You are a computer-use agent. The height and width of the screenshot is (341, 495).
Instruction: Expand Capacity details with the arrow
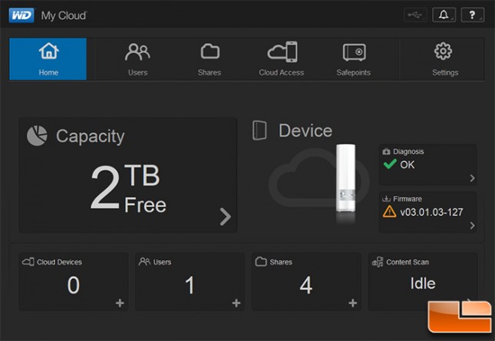[225, 217]
